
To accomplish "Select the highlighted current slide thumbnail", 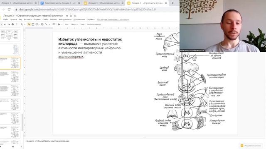I will (10, 63).
